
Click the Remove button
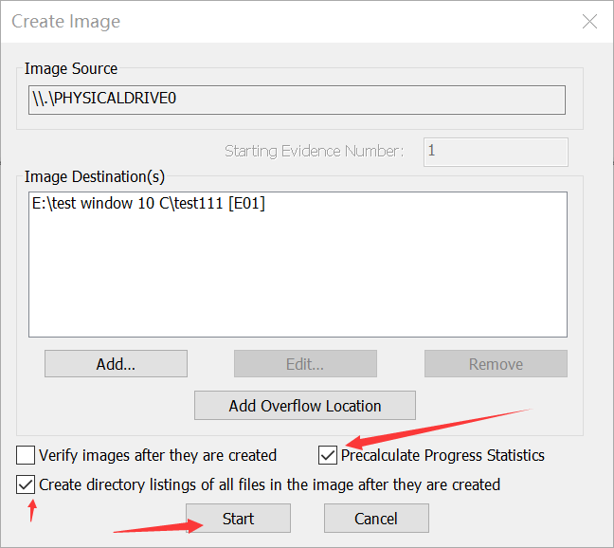pyautogui.click(x=496, y=364)
